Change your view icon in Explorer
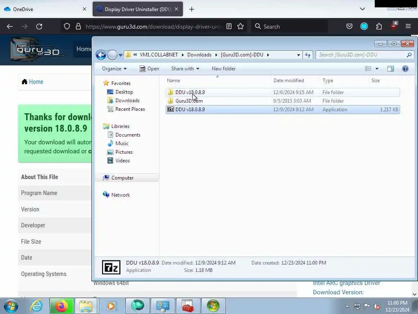The image size is (418, 314). point(368,69)
